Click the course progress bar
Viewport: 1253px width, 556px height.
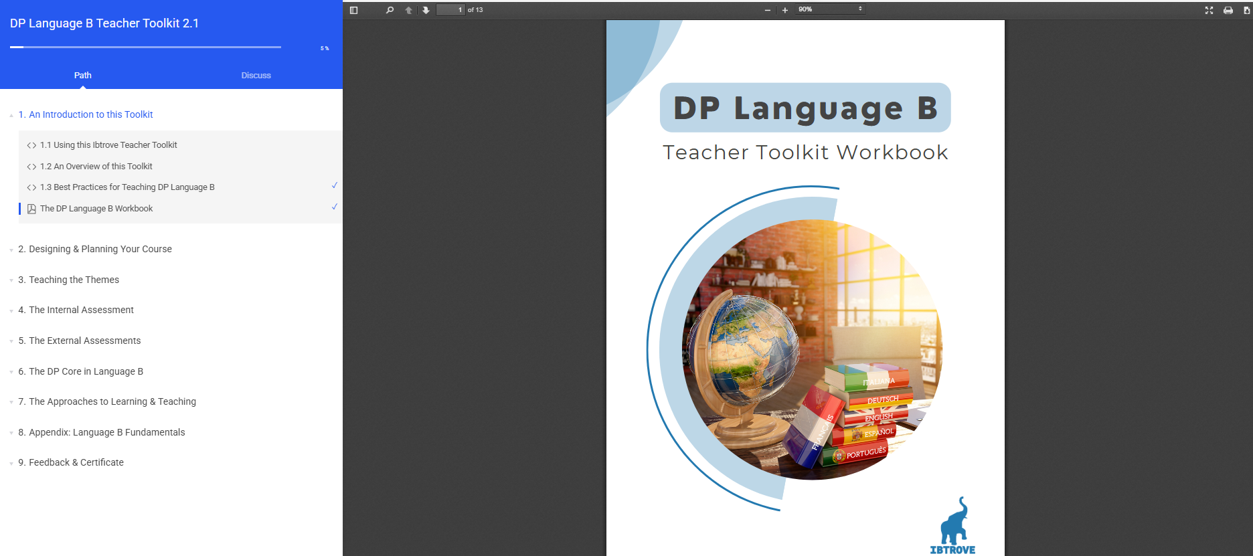click(x=145, y=47)
